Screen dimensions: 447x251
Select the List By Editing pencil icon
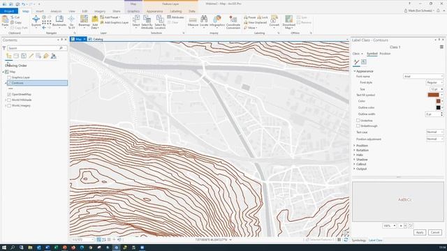coord(31,56)
